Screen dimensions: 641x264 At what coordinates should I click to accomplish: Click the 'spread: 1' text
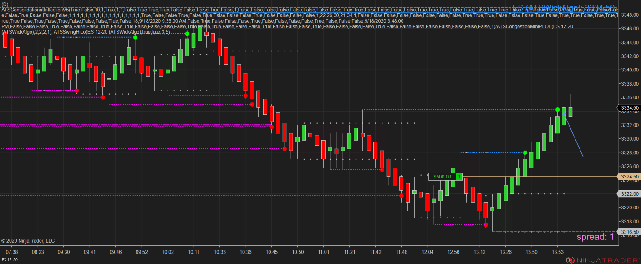coord(595,237)
